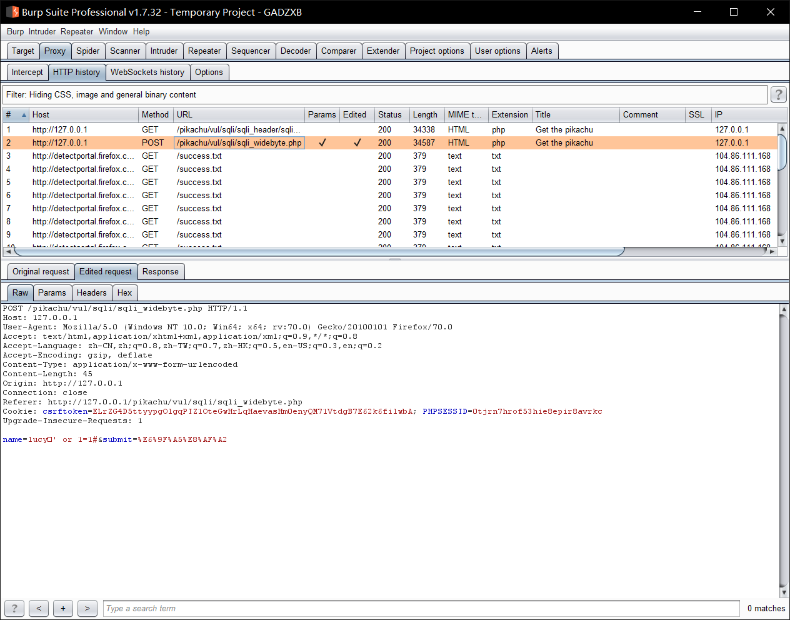Click the Edited check mark in row 2
This screenshot has width=790, height=620.
pyautogui.click(x=357, y=143)
